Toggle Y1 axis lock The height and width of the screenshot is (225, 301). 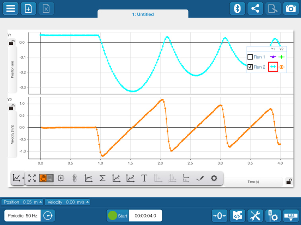[x=12, y=42]
